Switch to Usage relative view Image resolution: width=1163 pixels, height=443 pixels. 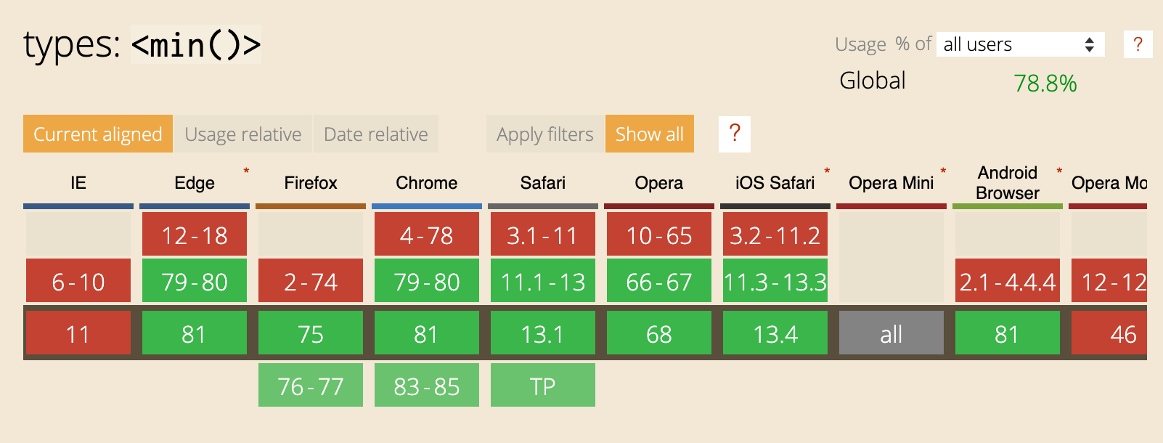pos(242,134)
